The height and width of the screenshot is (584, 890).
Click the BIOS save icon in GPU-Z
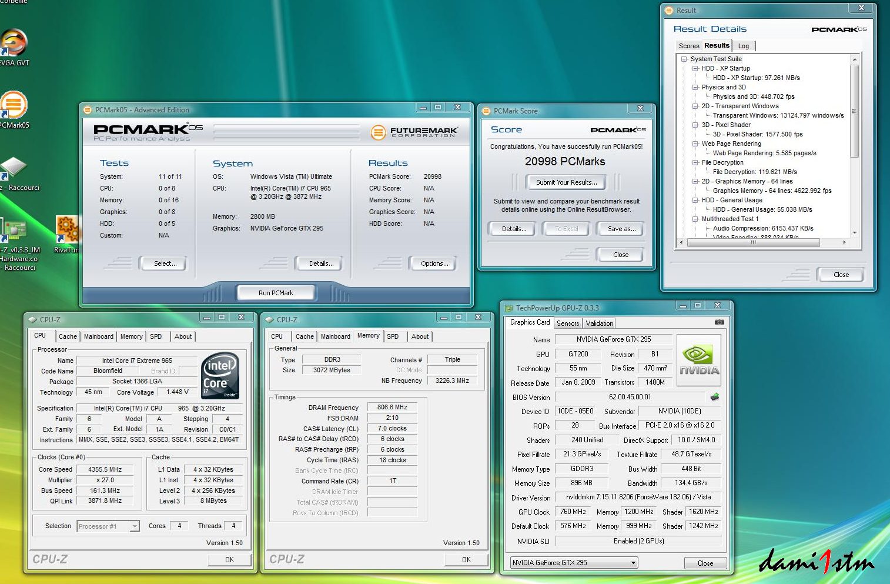point(715,397)
